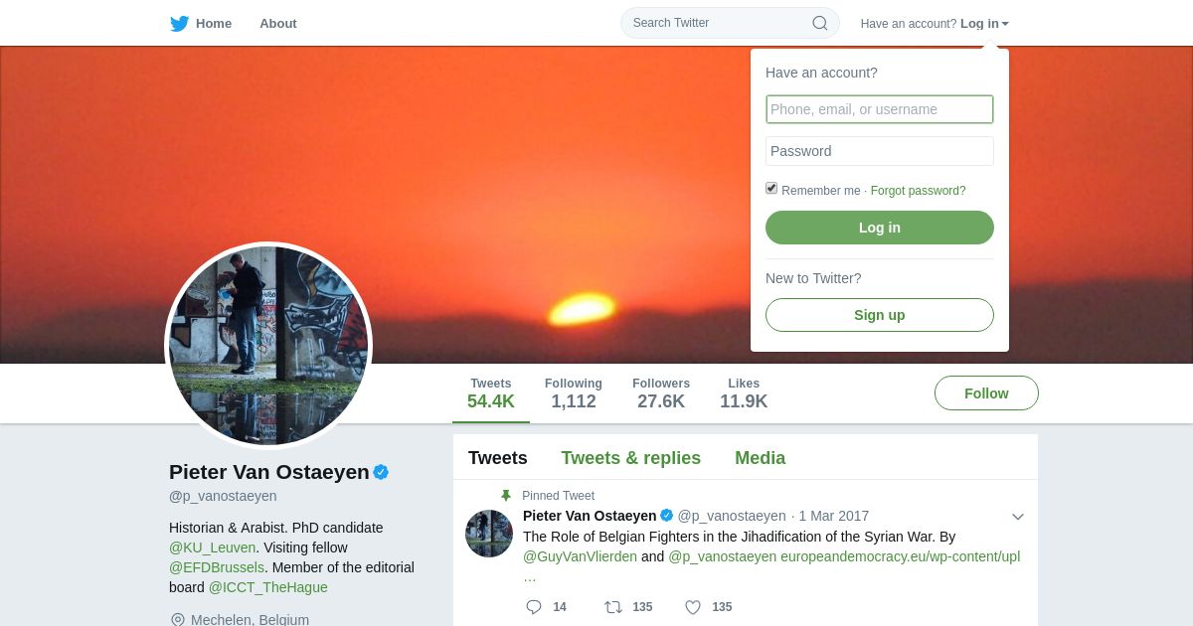Switch to the Media tab
The height and width of the screenshot is (626, 1193).
(x=761, y=458)
